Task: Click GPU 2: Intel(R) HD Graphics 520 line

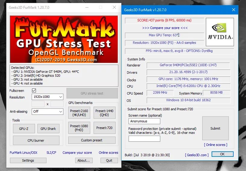Action: coord(36,76)
